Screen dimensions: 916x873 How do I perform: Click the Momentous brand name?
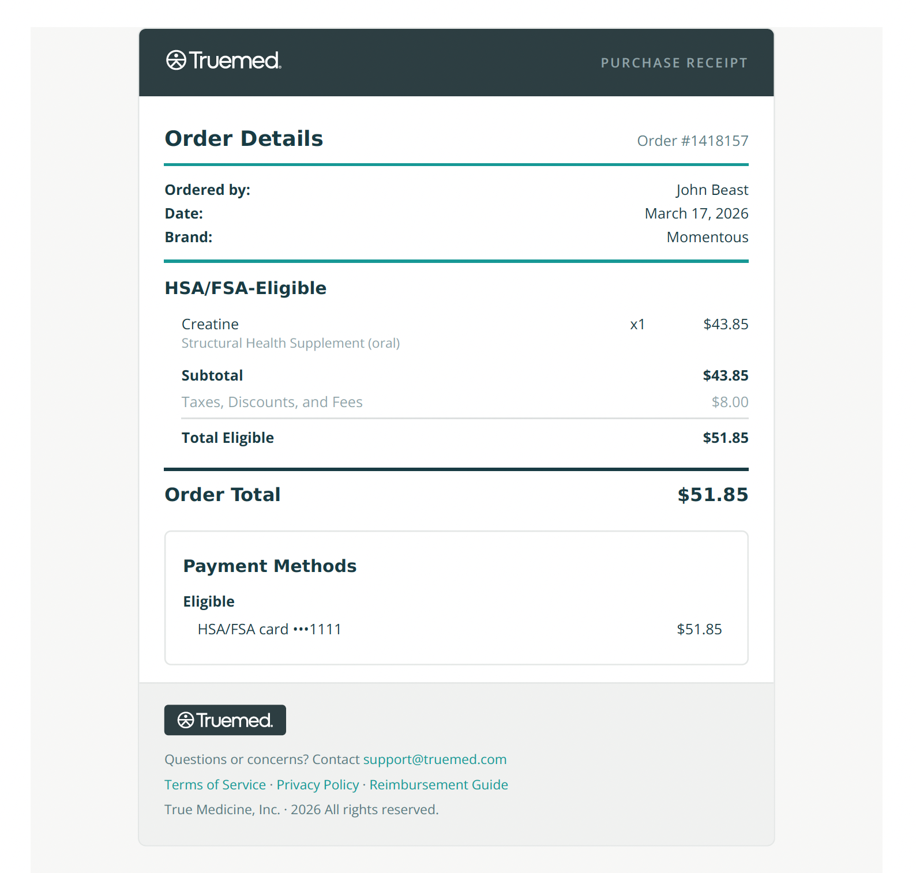point(707,237)
